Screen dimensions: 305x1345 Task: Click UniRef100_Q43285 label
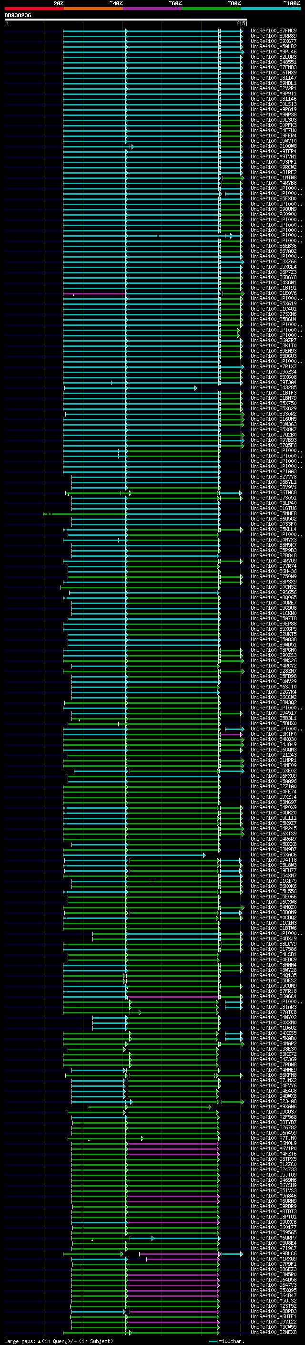point(274,387)
